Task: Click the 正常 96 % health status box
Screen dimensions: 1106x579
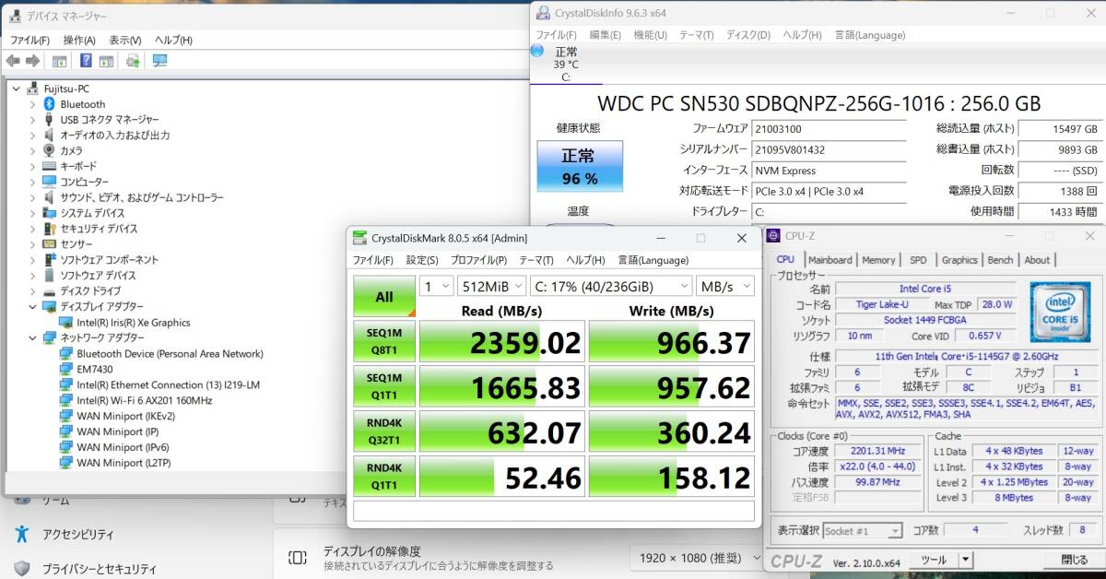Action: pos(580,167)
